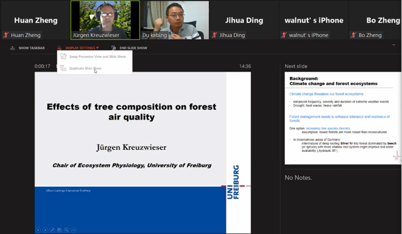Click walnut's iPhone muted mic icon
This screenshot has width=402, height=234.
coord(284,36)
